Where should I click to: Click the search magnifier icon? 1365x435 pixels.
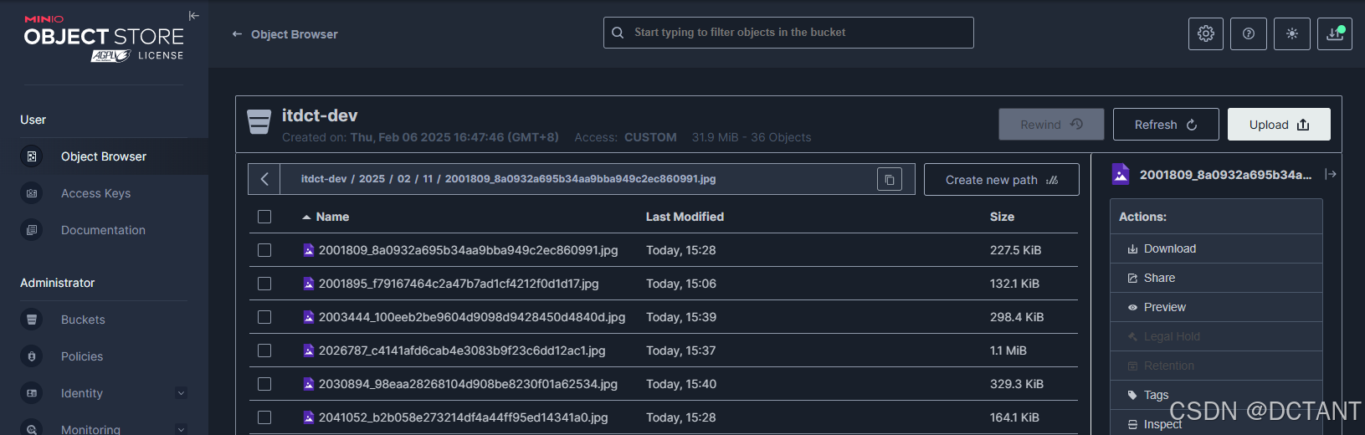[618, 33]
